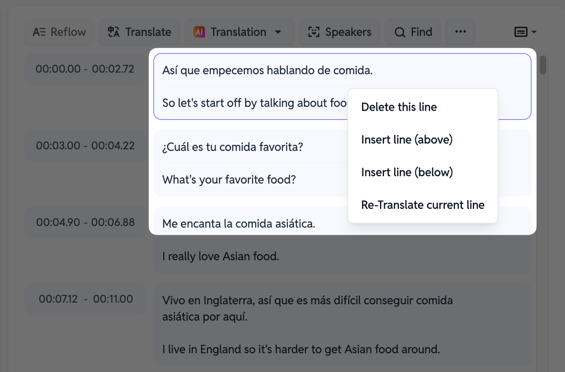565x372 pixels.
Task: Open the three-dots more options button
Action: click(460, 32)
